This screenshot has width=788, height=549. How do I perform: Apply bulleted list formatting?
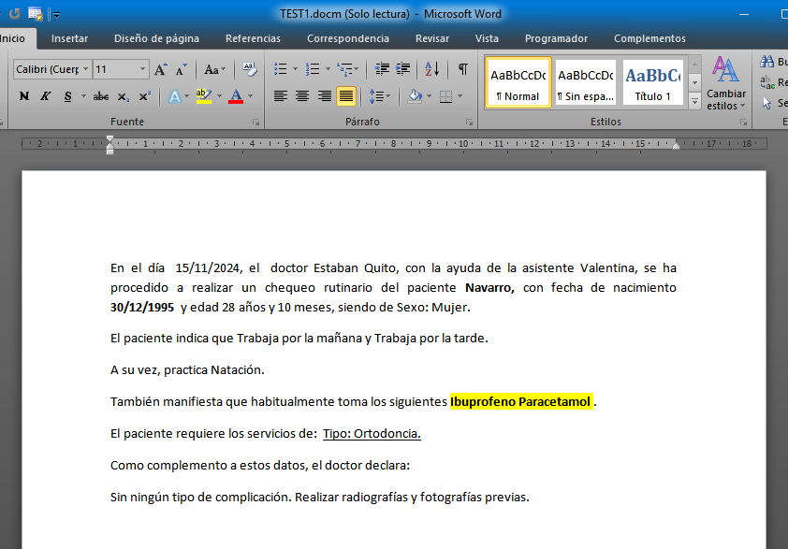280,69
